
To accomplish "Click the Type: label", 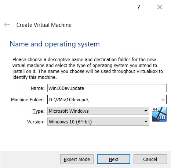I will pos(39,111).
